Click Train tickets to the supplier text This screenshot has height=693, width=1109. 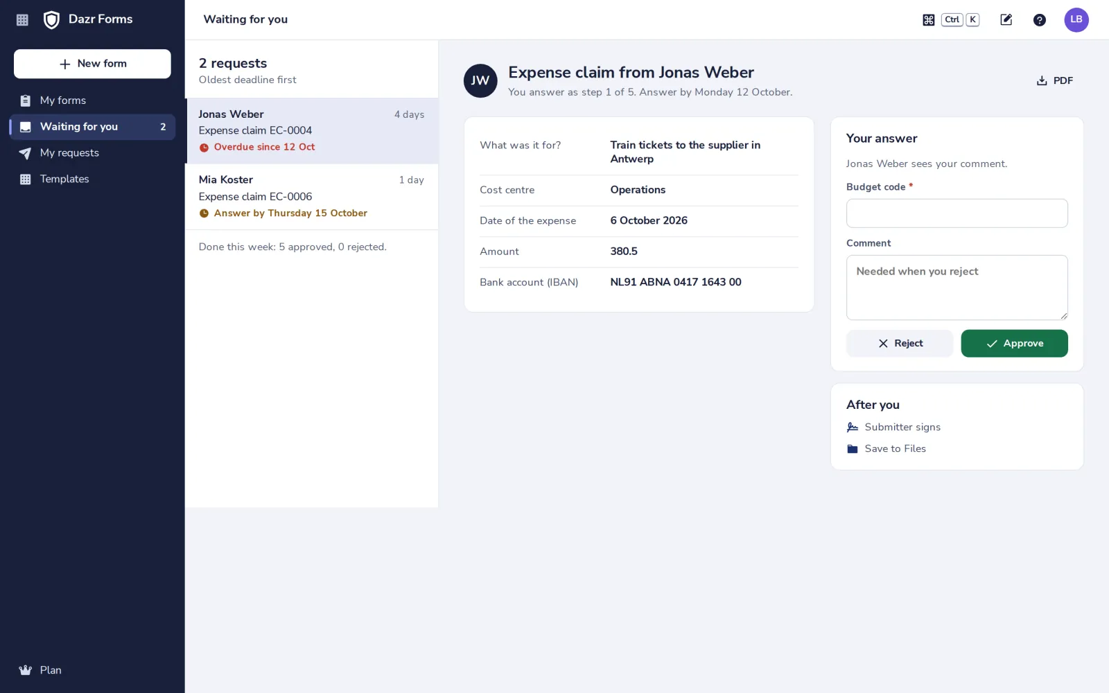[685, 152]
